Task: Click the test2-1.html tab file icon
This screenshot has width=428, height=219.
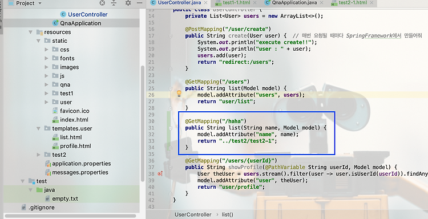Action: coord(334,3)
